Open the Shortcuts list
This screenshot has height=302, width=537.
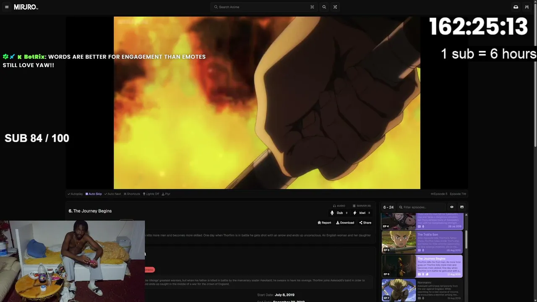(132, 194)
